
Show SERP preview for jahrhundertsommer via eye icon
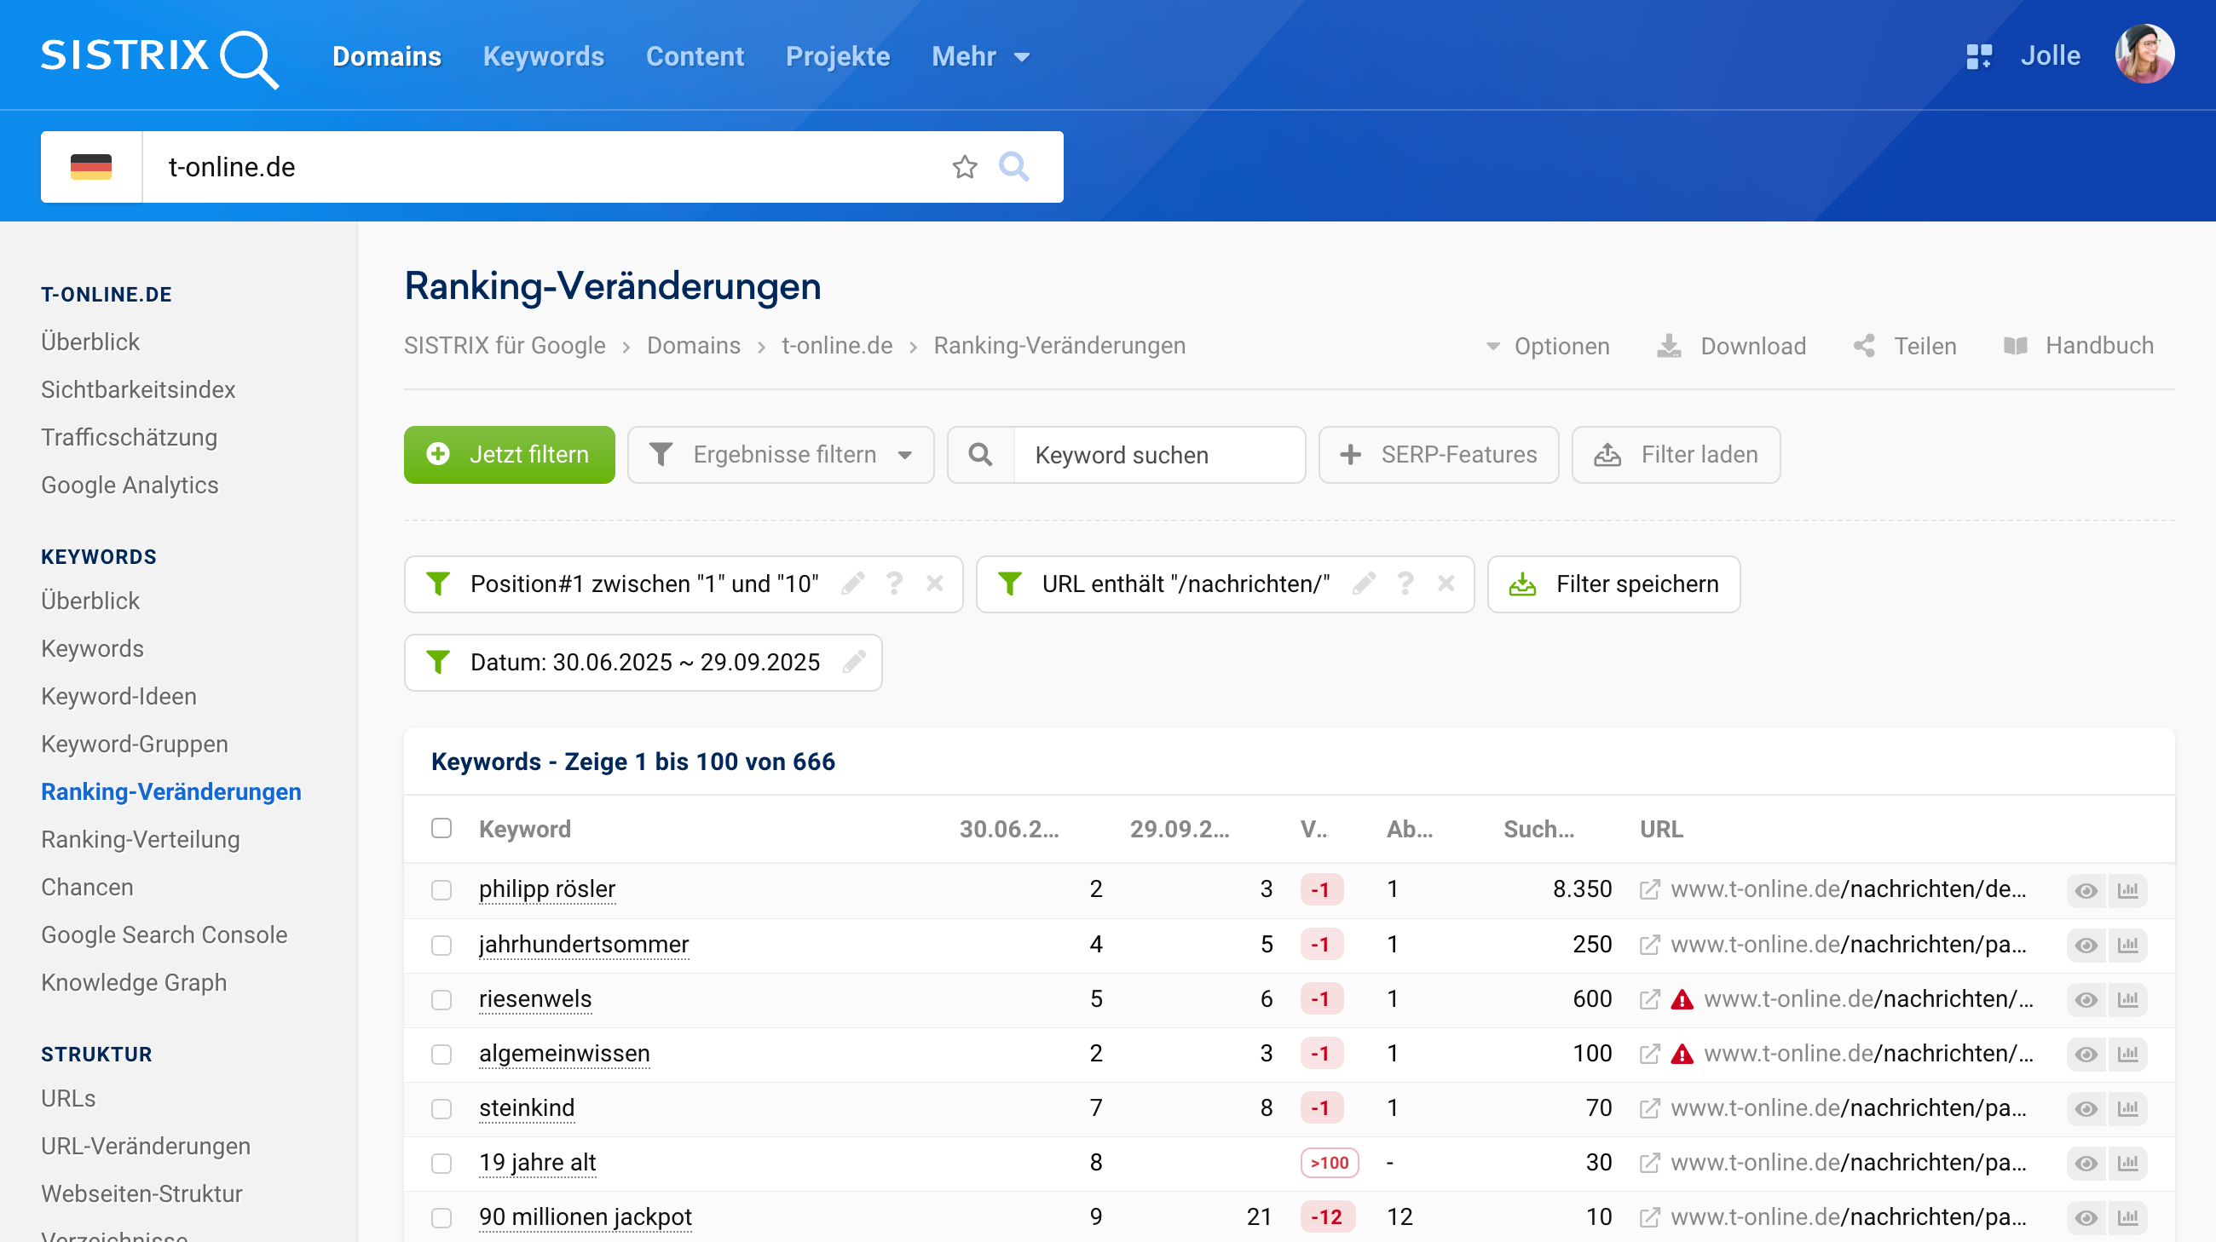tap(2086, 945)
